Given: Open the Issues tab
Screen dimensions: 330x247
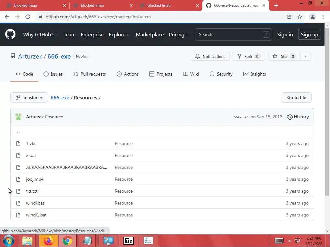Looking at the screenshot, I should [53, 74].
